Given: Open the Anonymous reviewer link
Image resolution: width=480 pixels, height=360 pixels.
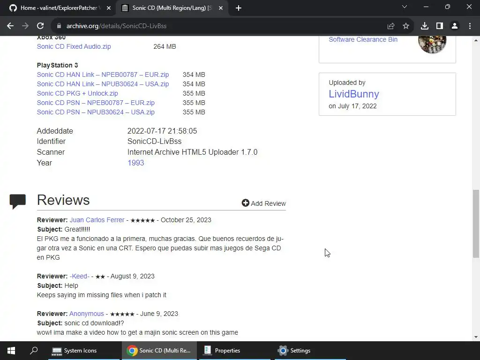Looking at the screenshot, I should coord(87,314).
